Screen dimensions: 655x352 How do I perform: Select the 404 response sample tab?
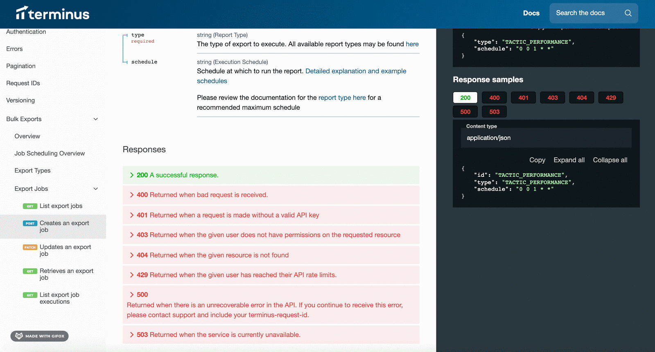click(x=582, y=98)
